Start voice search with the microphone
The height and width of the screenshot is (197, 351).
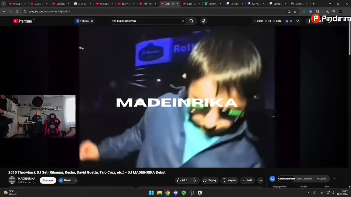click(x=203, y=21)
